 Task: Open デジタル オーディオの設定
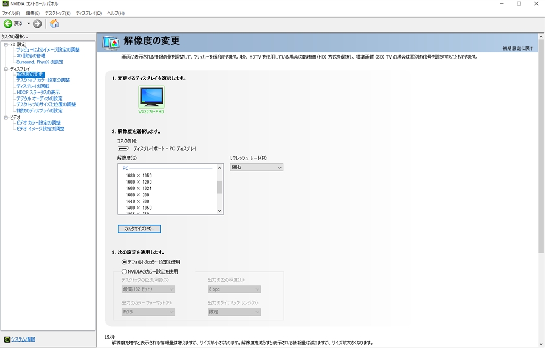pyautogui.click(x=39, y=98)
